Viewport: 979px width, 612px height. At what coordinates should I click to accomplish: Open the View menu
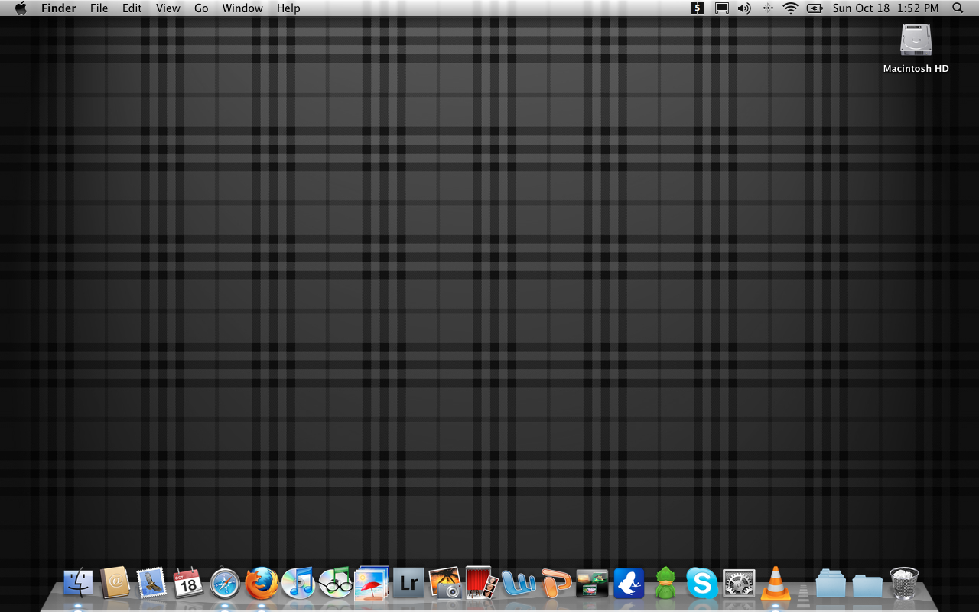168,8
